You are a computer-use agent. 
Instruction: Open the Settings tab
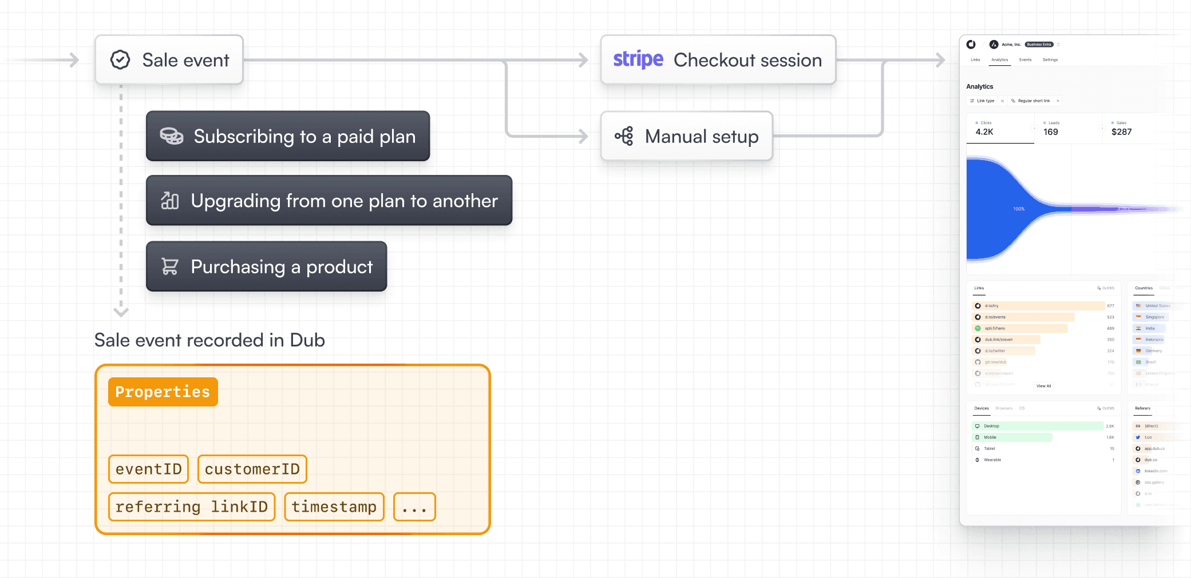[1050, 59]
